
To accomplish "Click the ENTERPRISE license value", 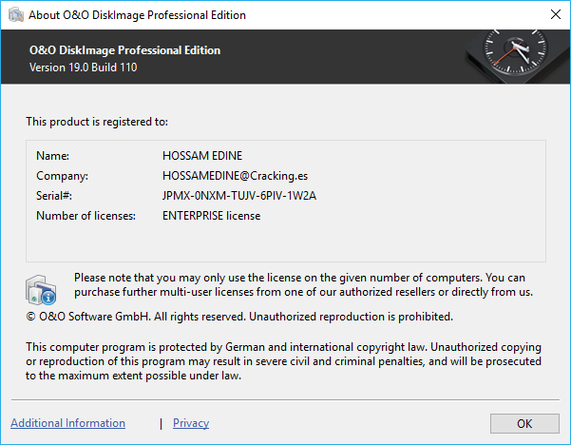I will [x=211, y=216].
